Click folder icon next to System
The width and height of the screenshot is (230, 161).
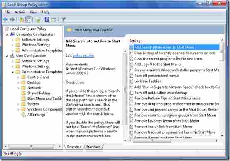point(24,104)
